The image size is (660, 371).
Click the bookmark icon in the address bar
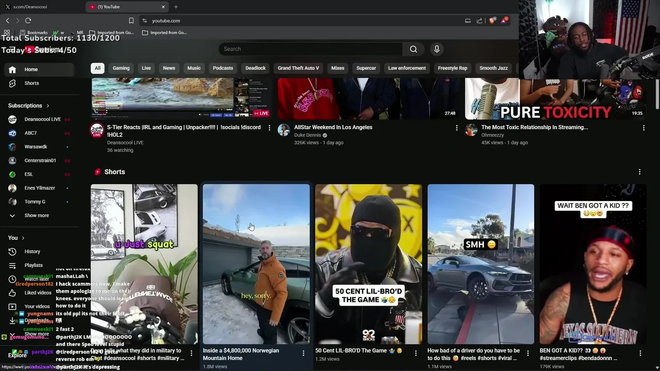point(131,21)
